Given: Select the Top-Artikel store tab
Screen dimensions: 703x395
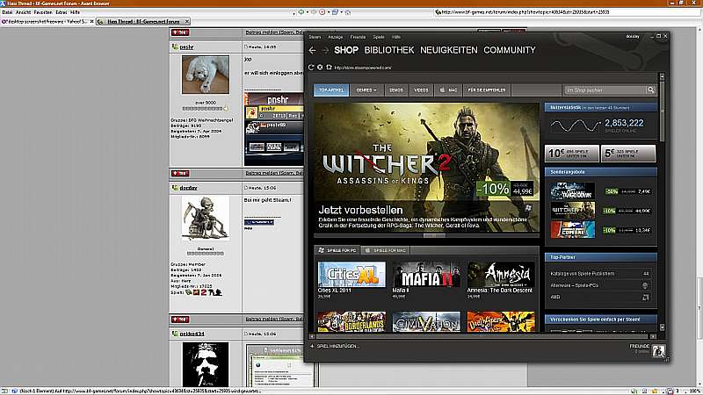Looking at the screenshot, I should [331, 90].
